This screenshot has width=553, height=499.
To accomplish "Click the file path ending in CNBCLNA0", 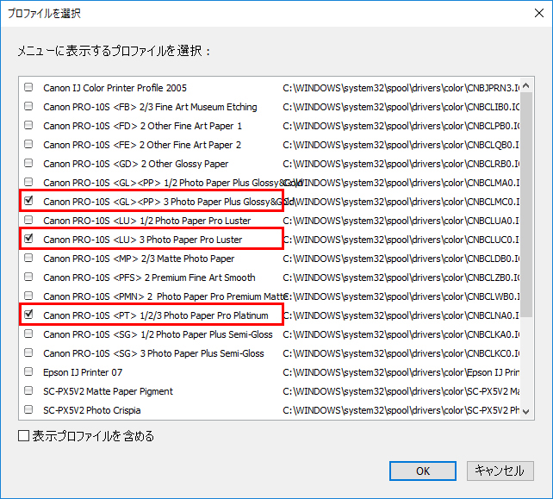I will 401,315.
